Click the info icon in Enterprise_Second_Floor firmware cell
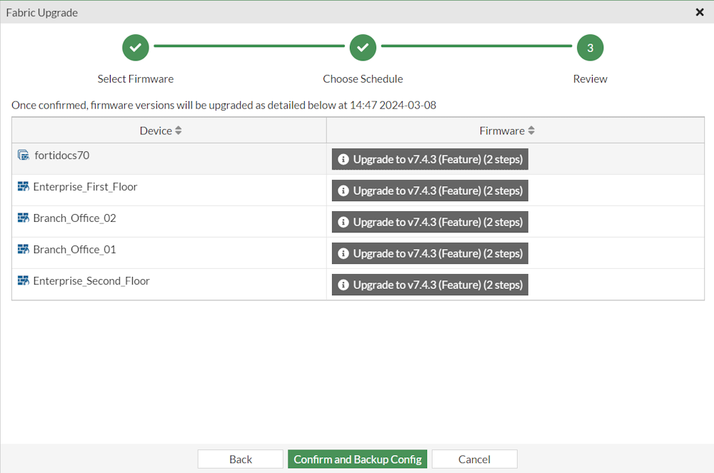The height and width of the screenshot is (473, 714). coord(343,285)
